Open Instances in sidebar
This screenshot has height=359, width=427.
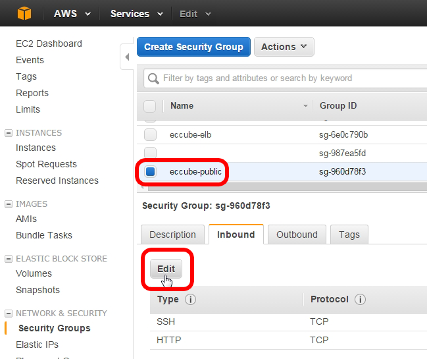point(36,148)
